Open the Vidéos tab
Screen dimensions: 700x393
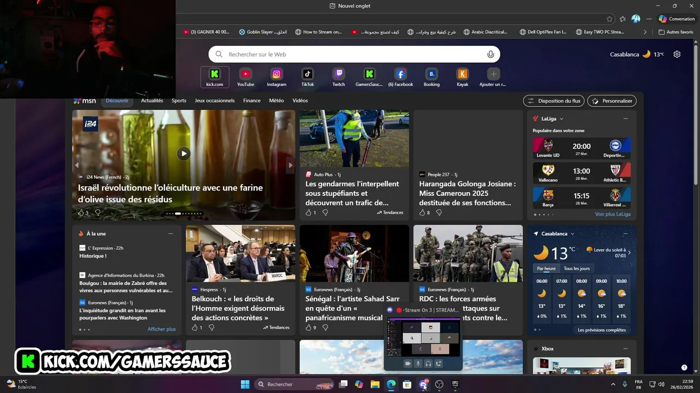(300, 100)
